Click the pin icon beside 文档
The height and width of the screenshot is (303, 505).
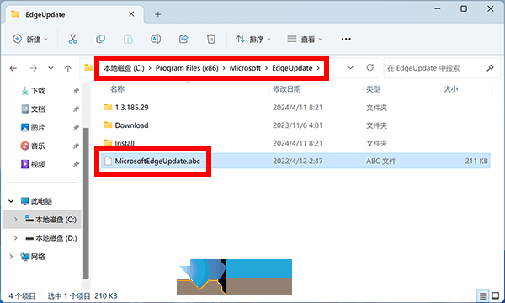click(76, 109)
